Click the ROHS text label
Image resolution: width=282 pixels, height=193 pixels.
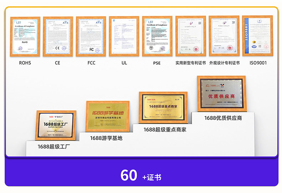(x=25, y=63)
